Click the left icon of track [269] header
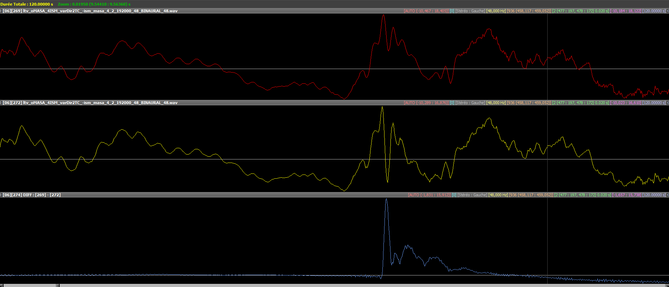 pos(1,11)
